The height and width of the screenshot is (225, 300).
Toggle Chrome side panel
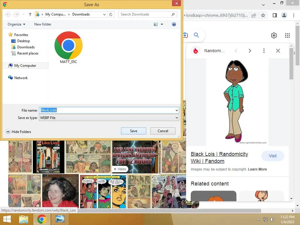(275, 15)
